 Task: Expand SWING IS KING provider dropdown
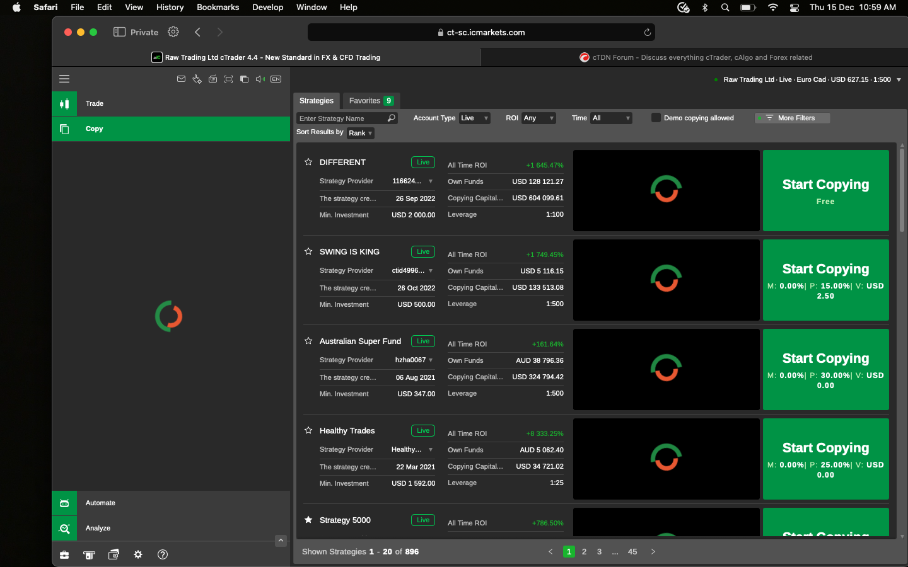(x=431, y=270)
